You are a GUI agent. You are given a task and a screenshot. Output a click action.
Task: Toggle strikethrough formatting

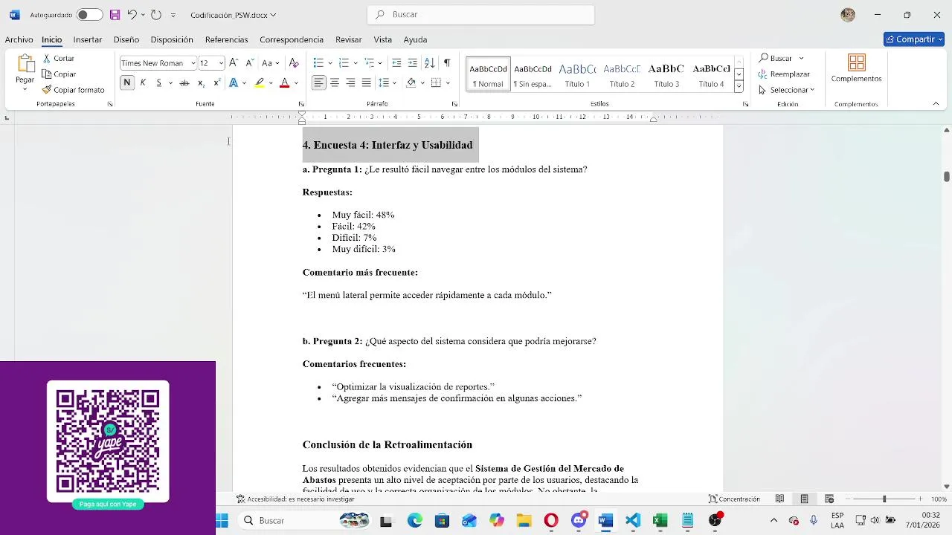[184, 82]
